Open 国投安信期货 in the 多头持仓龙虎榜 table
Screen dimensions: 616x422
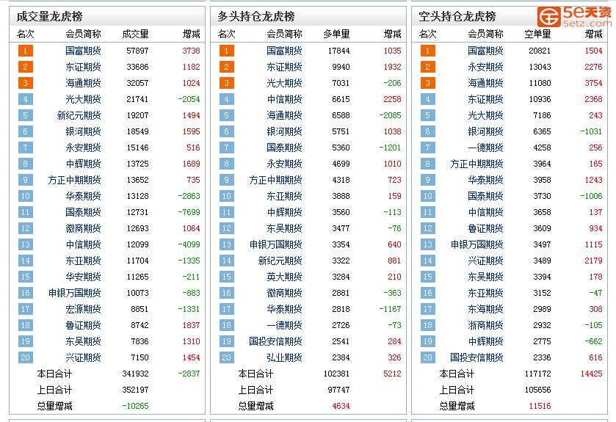(276, 341)
